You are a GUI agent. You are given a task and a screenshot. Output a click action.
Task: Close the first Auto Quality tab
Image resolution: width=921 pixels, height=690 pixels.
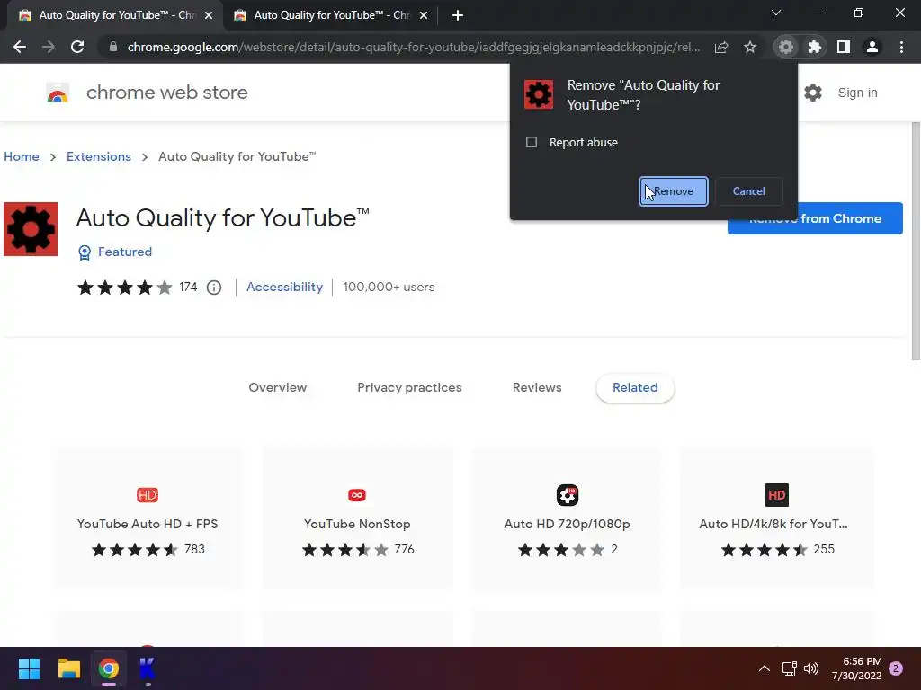coord(209,15)
